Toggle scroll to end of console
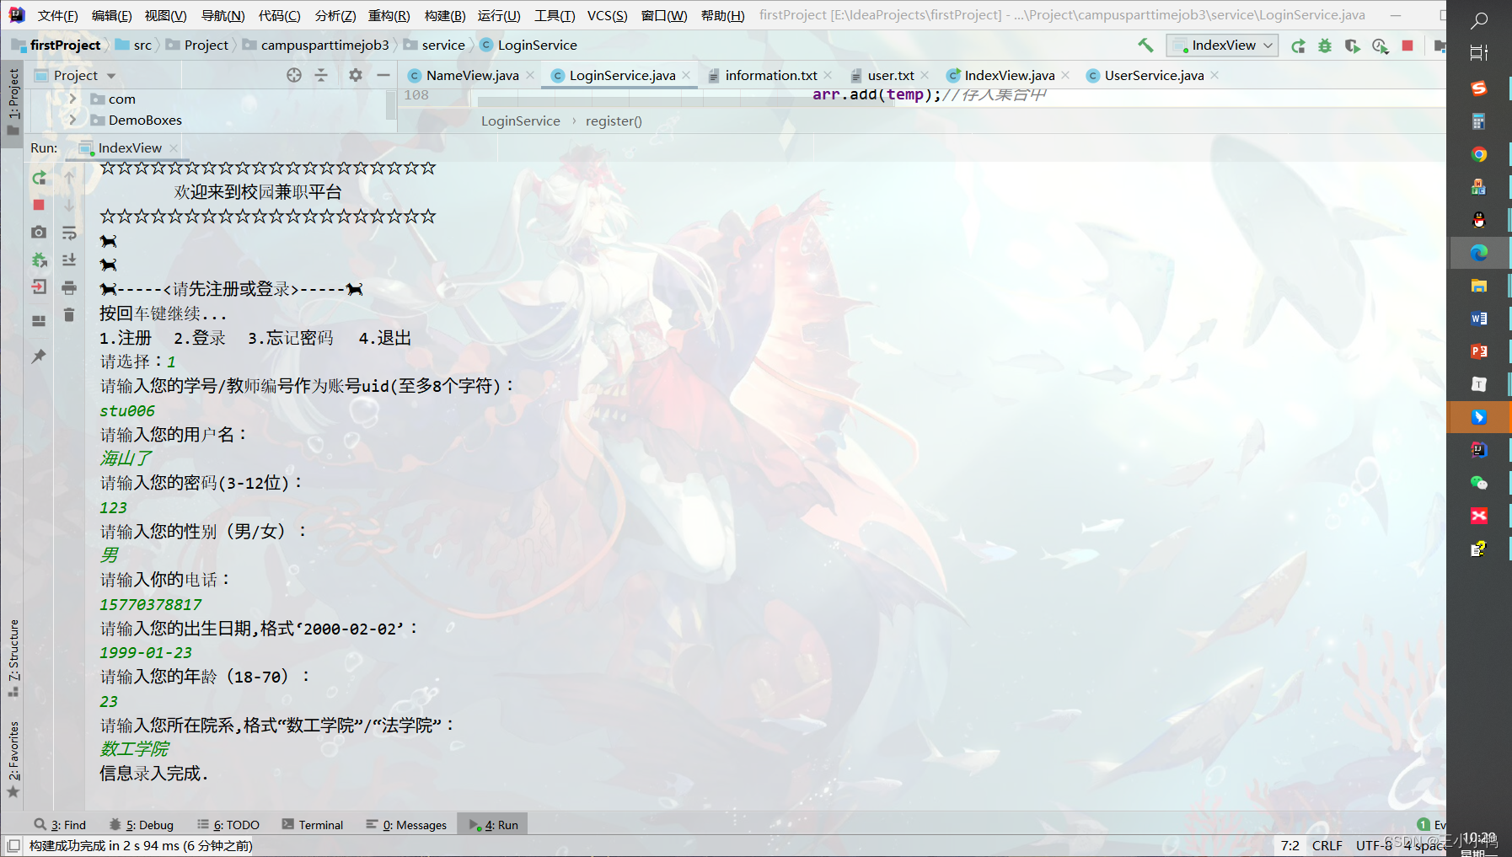 (x=69, y=260)
